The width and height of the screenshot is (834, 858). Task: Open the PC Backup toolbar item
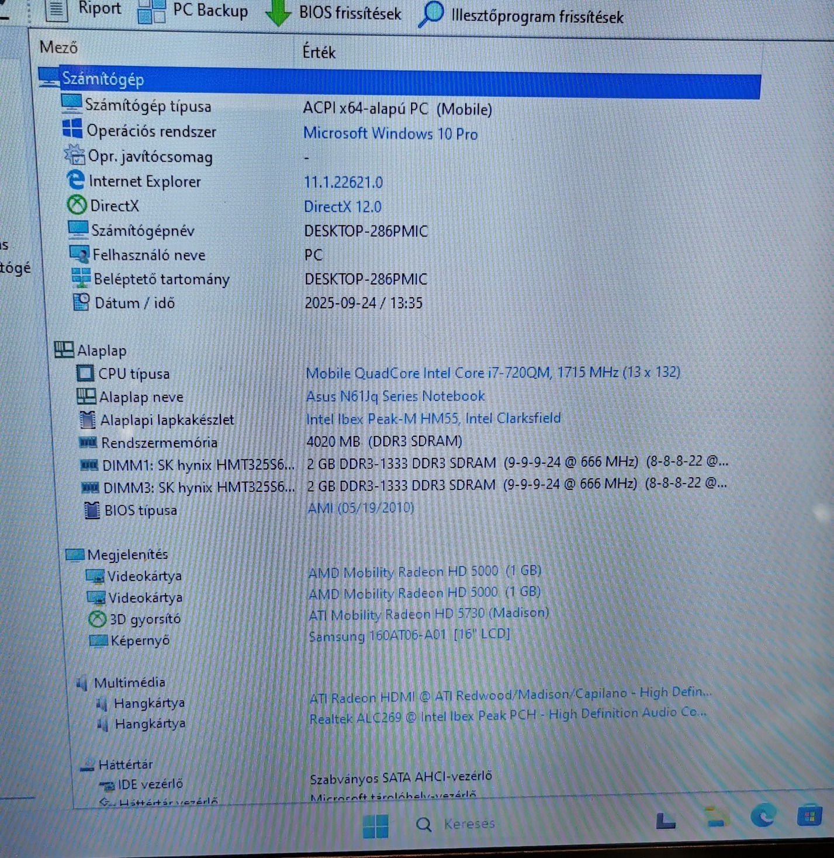point(192,11)
